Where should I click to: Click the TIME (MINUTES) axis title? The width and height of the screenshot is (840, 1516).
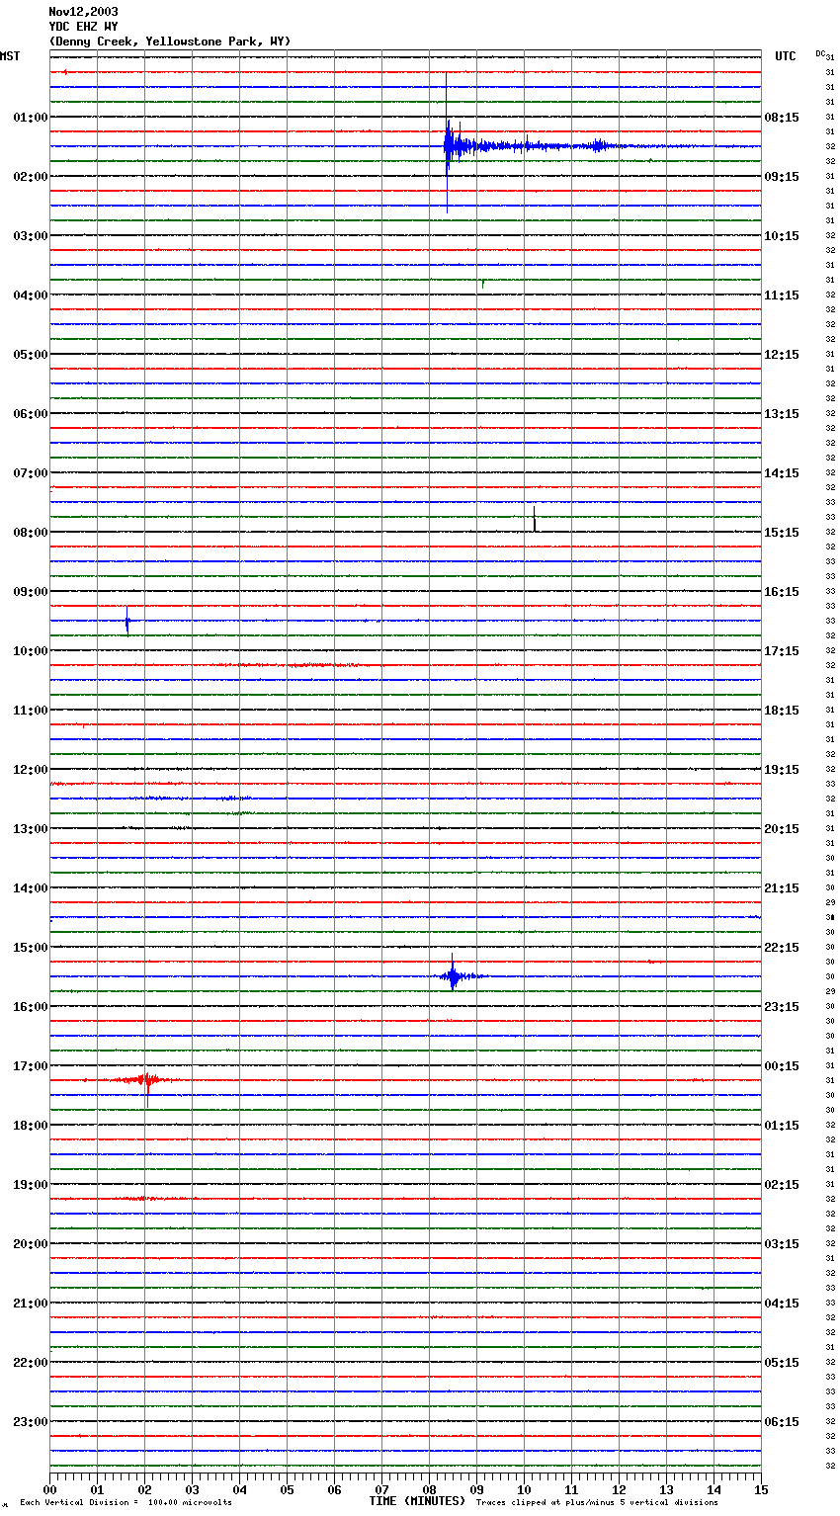pos(417,1500)
